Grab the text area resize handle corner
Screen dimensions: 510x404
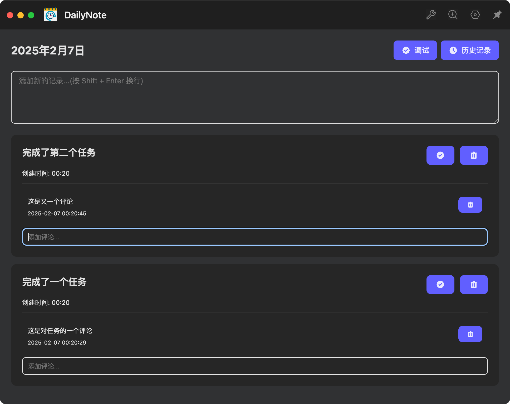coord(496,121)
